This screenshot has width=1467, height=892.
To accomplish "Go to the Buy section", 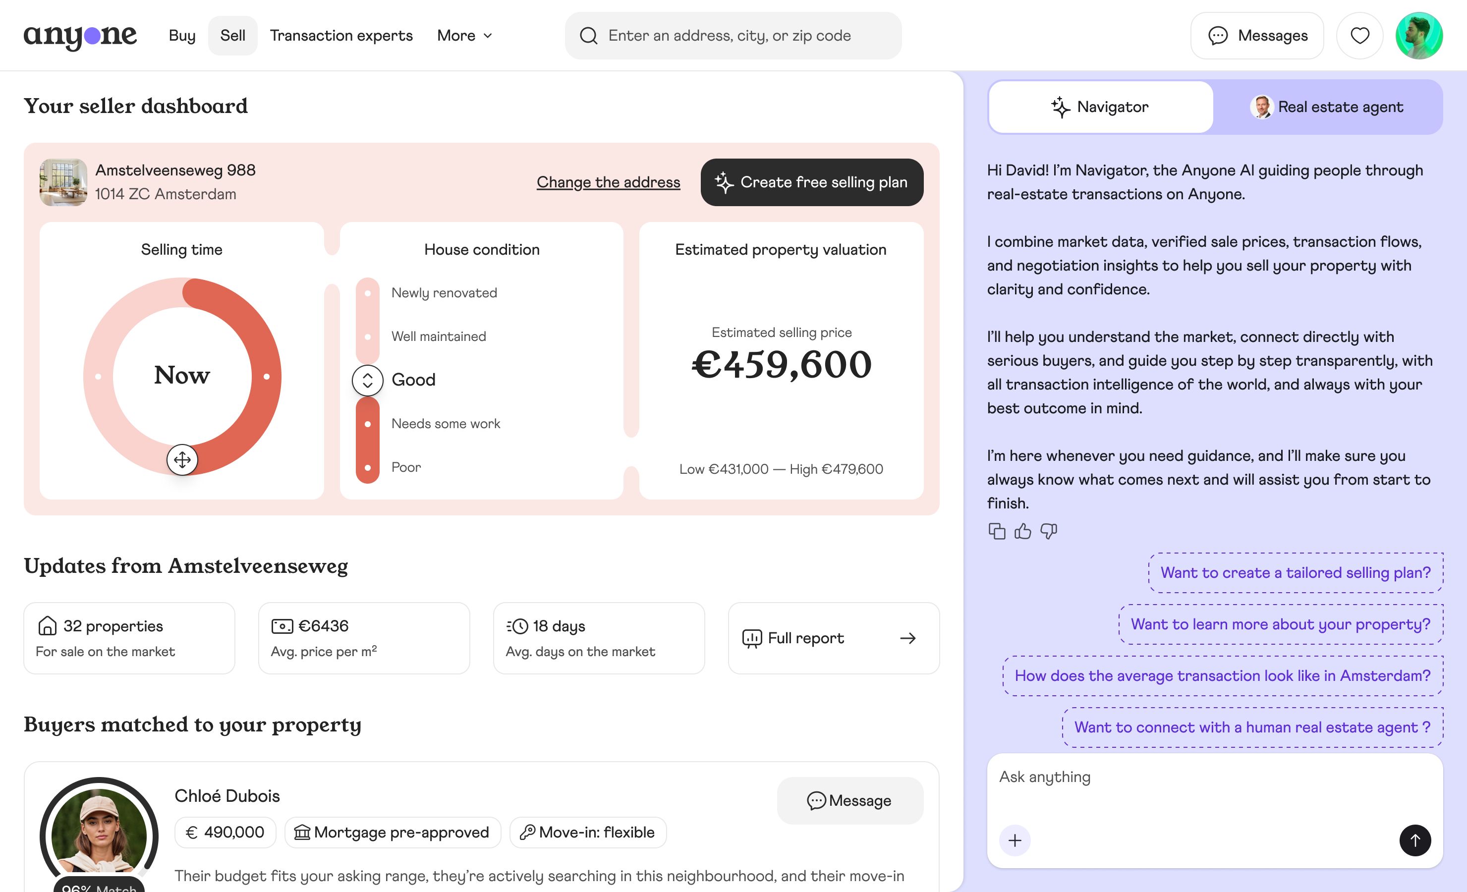I will pos(182,36).
